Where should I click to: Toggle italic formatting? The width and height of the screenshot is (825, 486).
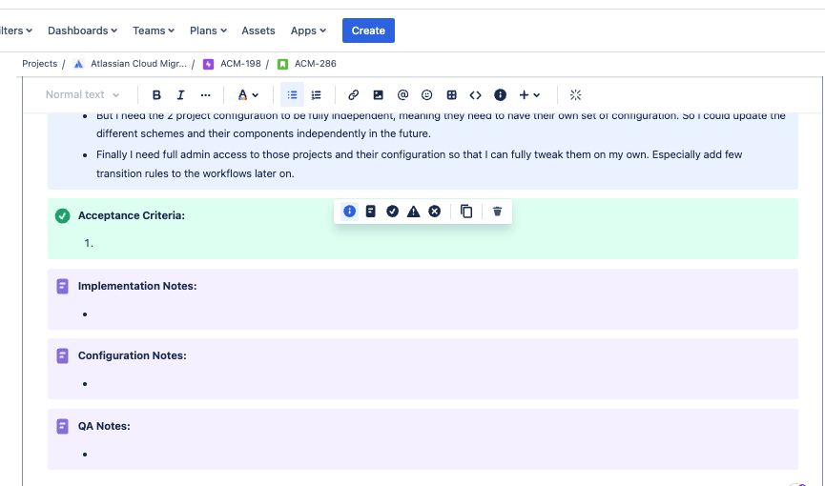(180, 95)
